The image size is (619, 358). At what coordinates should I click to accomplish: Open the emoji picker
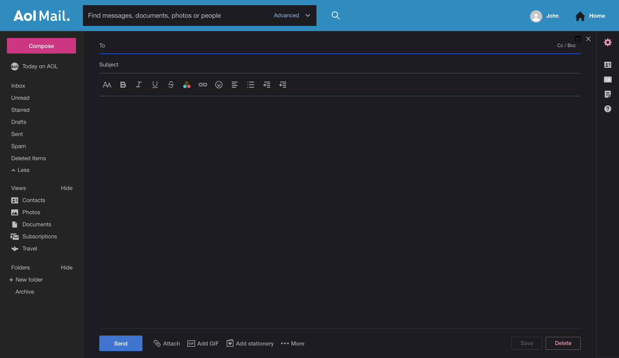pyautogui.click(x=219, y=85)
